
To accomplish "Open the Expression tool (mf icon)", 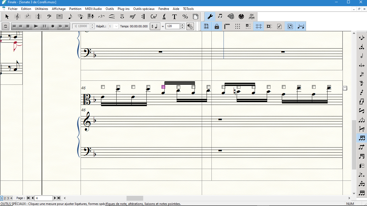I will (x=133, y=17).
